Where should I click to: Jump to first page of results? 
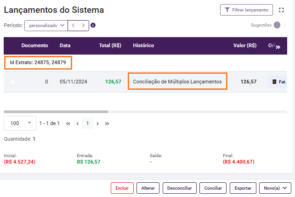[x=68, y=124]
